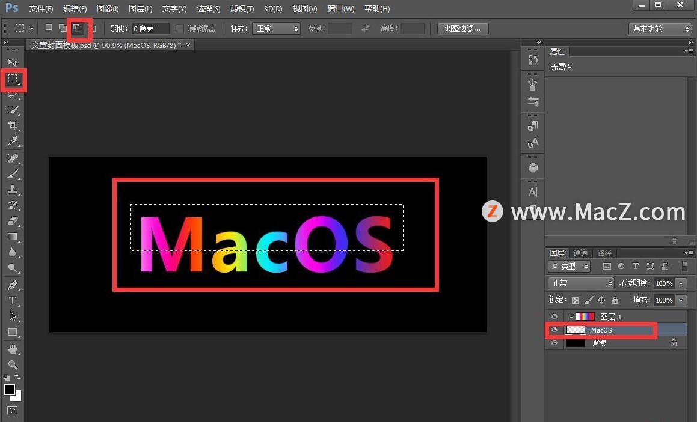
Task: Hide the 图层 1 layer
Action: 554,316
